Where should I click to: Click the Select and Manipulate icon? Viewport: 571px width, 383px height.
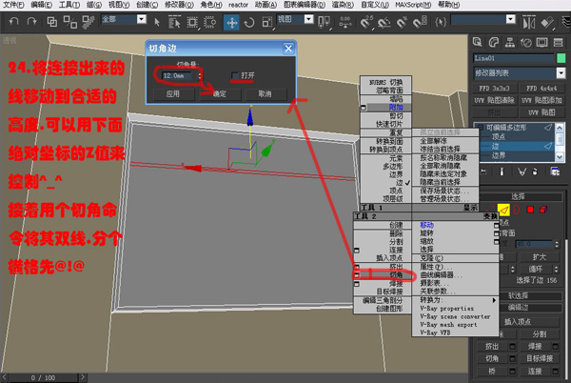[345, 22]
